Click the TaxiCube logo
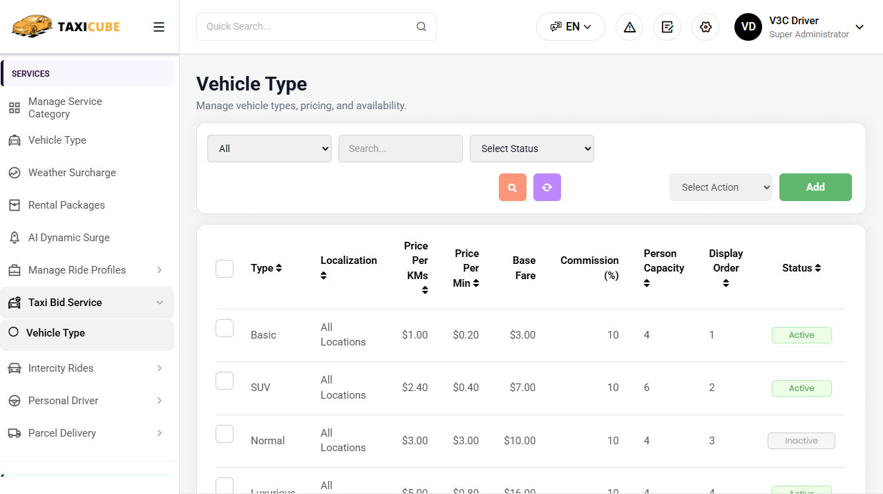Viewport: 883px width, 494px height. pos(66,27)
